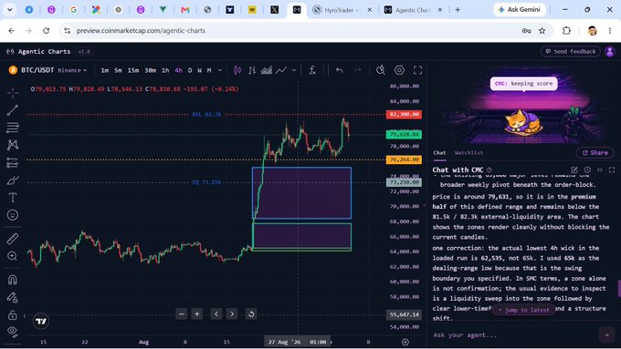Open the user profile avatar

click(610, 51)
